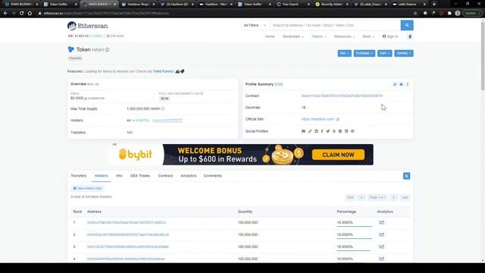This screenshot has height=273, width=485.
Task: Expand the More nav menu
Action: tap(368, 36)
